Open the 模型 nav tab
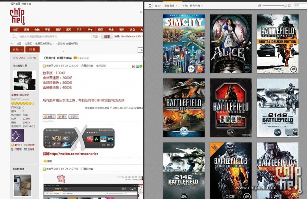307x199 pixels. (100, 29)
